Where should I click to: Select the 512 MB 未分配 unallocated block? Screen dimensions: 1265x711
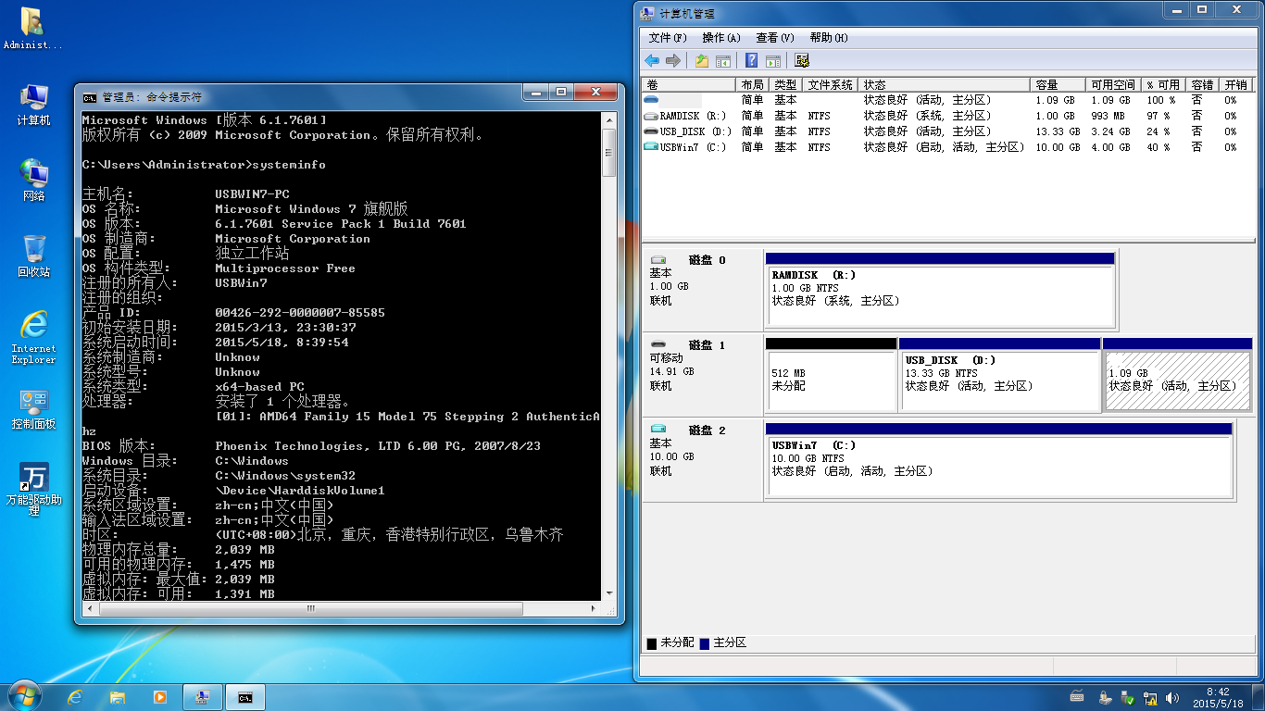(831, 375)
